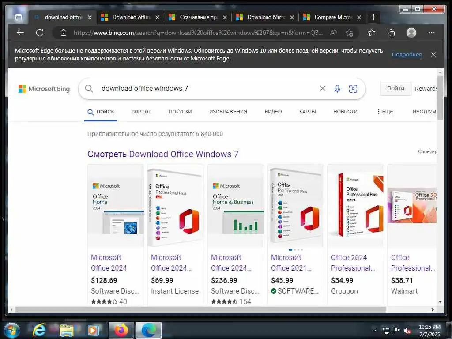The height and width of the screenshot is (339, 452).
Task: Click the muted volume tray icon
Action: (407, 331)
